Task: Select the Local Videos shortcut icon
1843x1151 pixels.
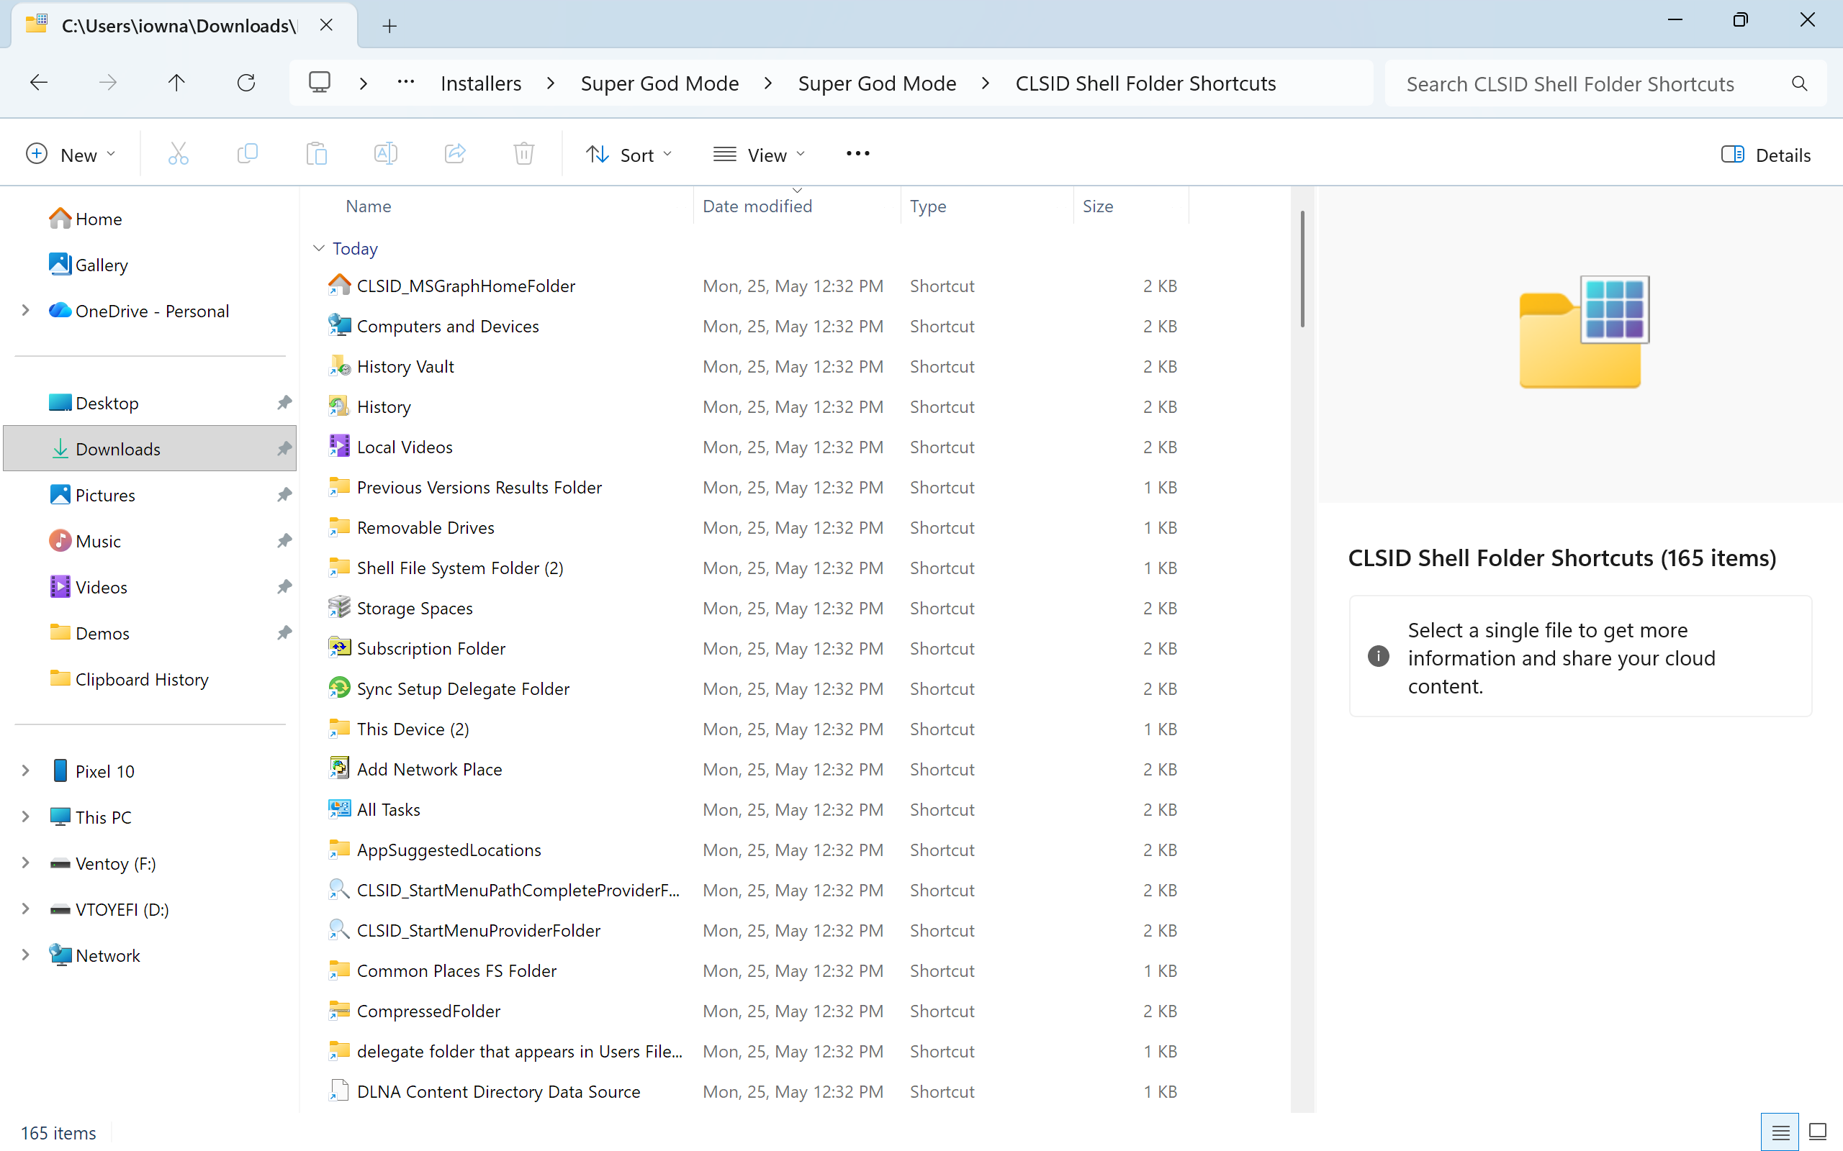Action: [339, 446]
